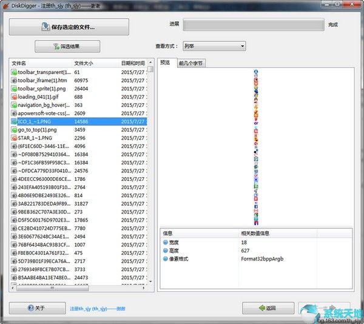The height and width of the screenshot is (324, 364).
Task: Click horizontal scrollbar left arrow
Action: click(x=13, y=288)
